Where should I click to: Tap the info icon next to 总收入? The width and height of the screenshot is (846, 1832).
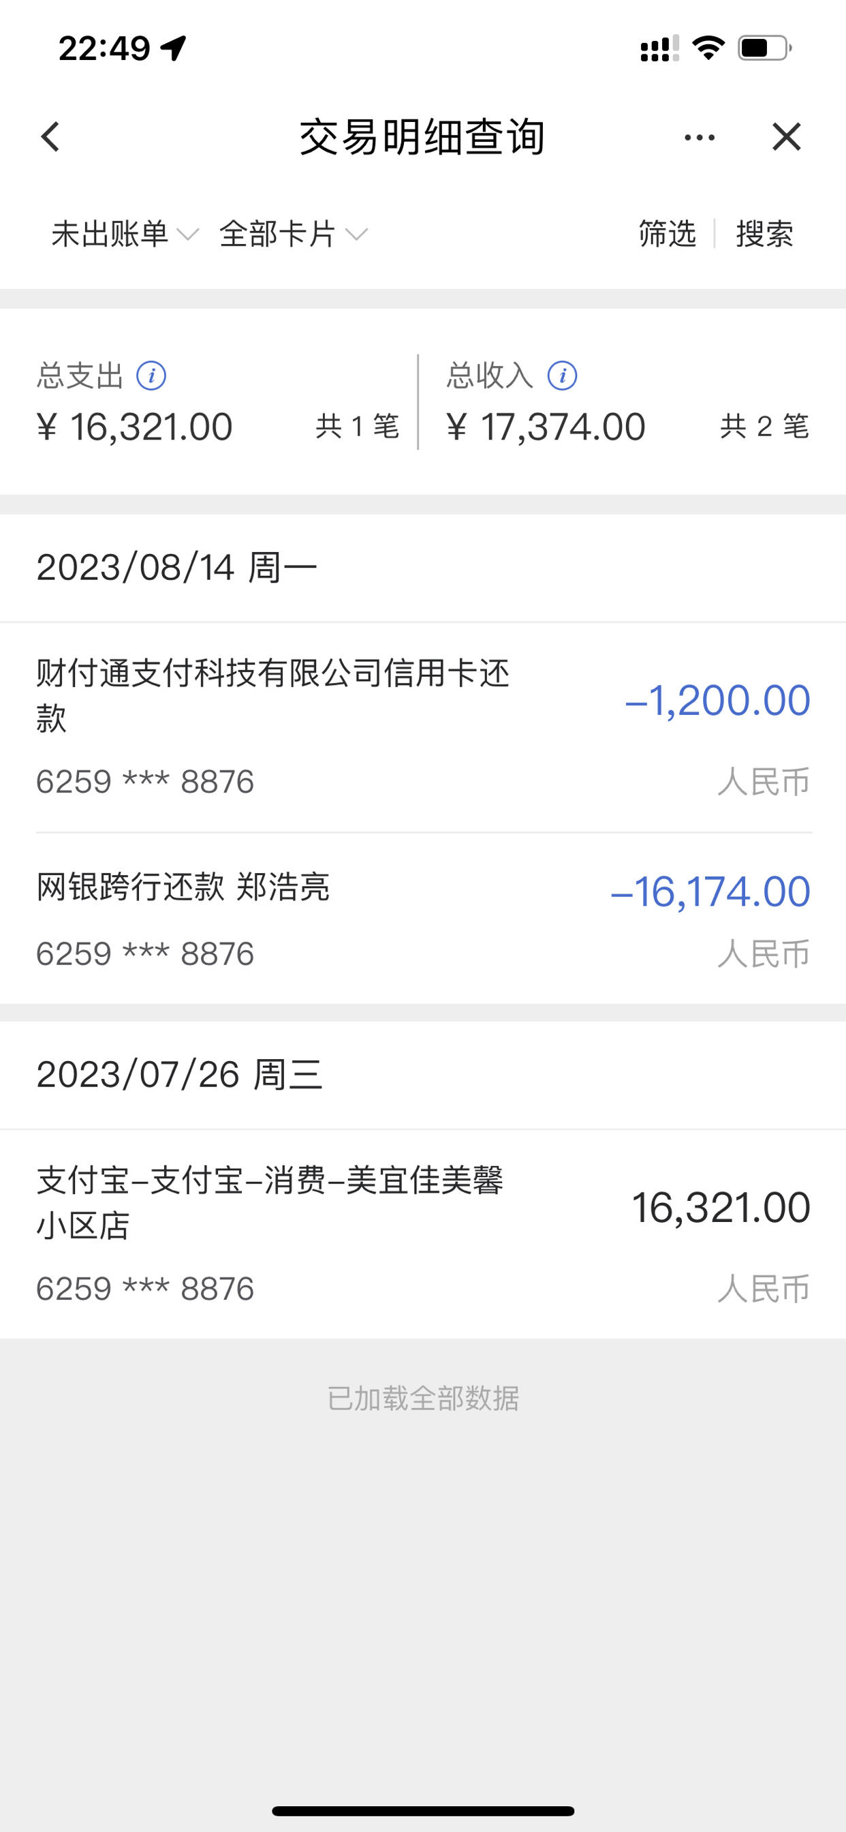[x=563, y=376]
